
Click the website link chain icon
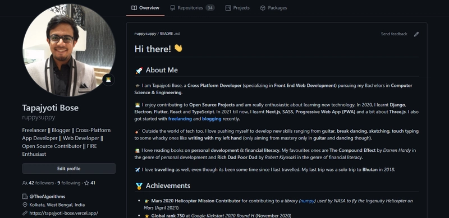point(25,213)
